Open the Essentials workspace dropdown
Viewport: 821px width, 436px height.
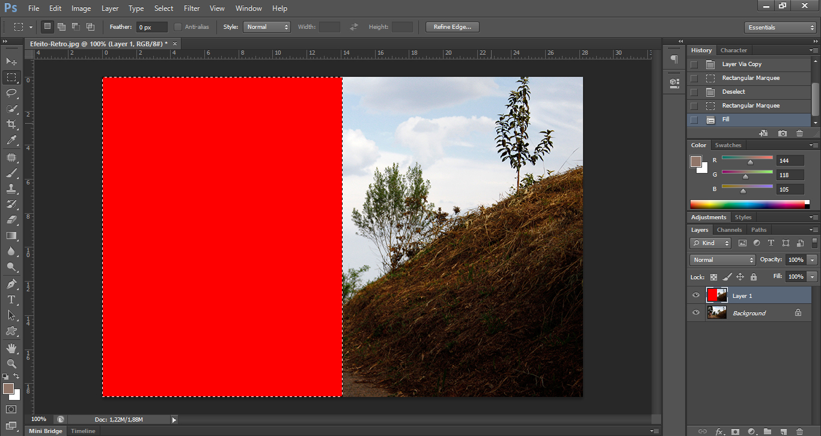780,28
